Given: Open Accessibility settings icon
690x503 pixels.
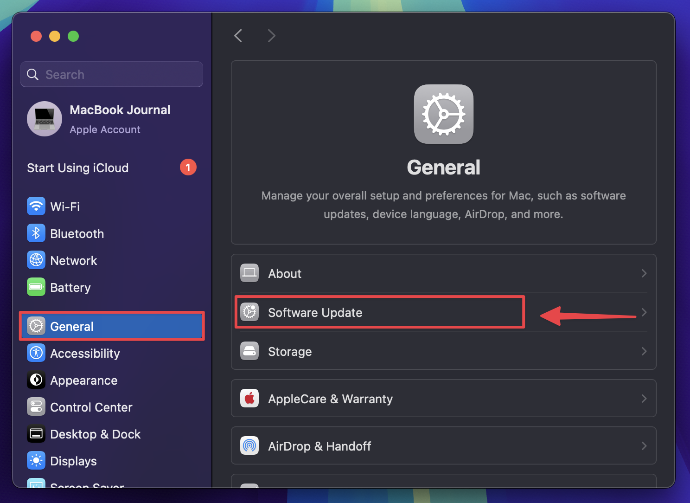Looking at the screenshot, I should pyautogui.click(x=36, y=353).
